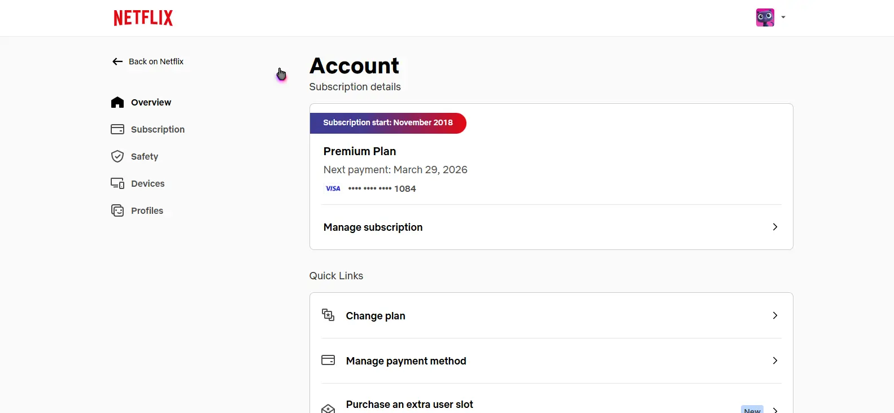Click the extra user slot icon
This screenshot has width=894, height=413.
point(328,408)
